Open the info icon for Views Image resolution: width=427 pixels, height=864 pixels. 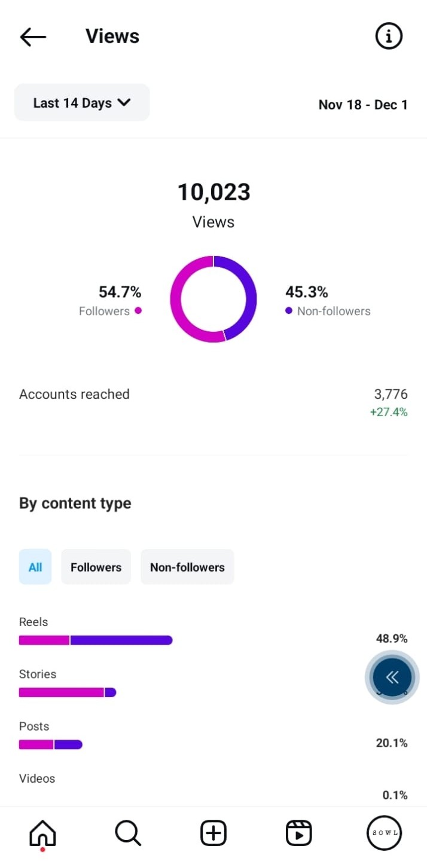click(389, 36)
